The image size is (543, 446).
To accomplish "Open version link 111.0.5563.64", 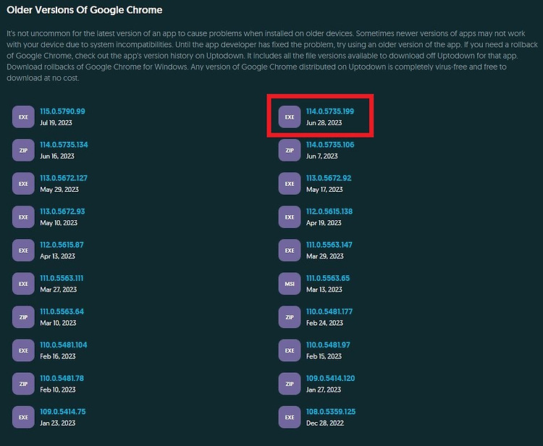I will (62, 311).
